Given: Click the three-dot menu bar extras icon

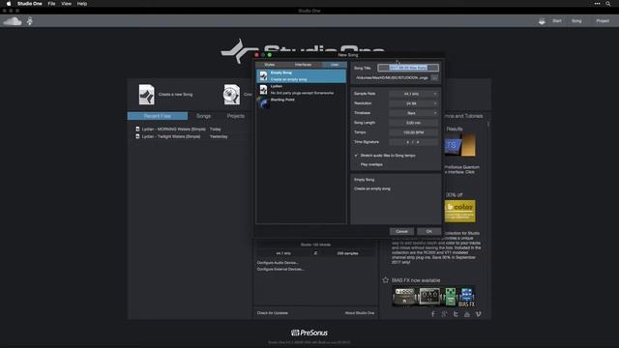Looking at the screenshot, I should pos(598,4).
